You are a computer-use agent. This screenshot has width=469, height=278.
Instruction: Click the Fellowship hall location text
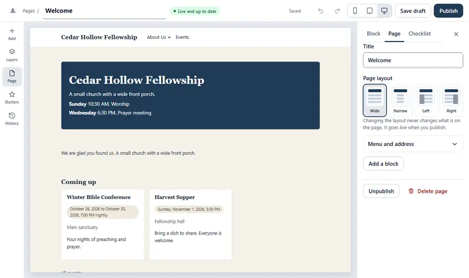click(169, 221)
